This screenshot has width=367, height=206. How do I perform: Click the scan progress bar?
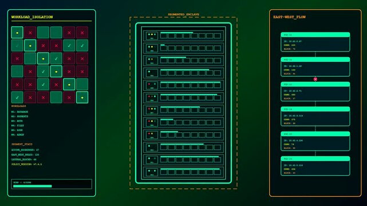click(52, 186)
